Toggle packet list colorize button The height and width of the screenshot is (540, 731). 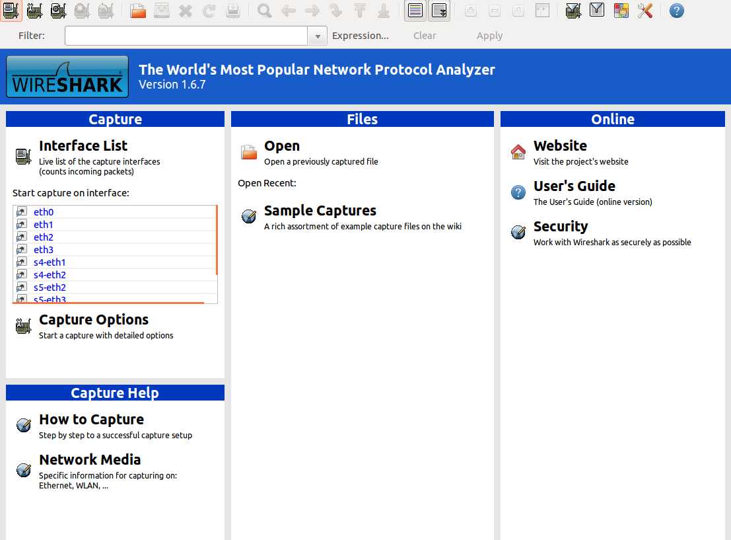click(415, 11)
